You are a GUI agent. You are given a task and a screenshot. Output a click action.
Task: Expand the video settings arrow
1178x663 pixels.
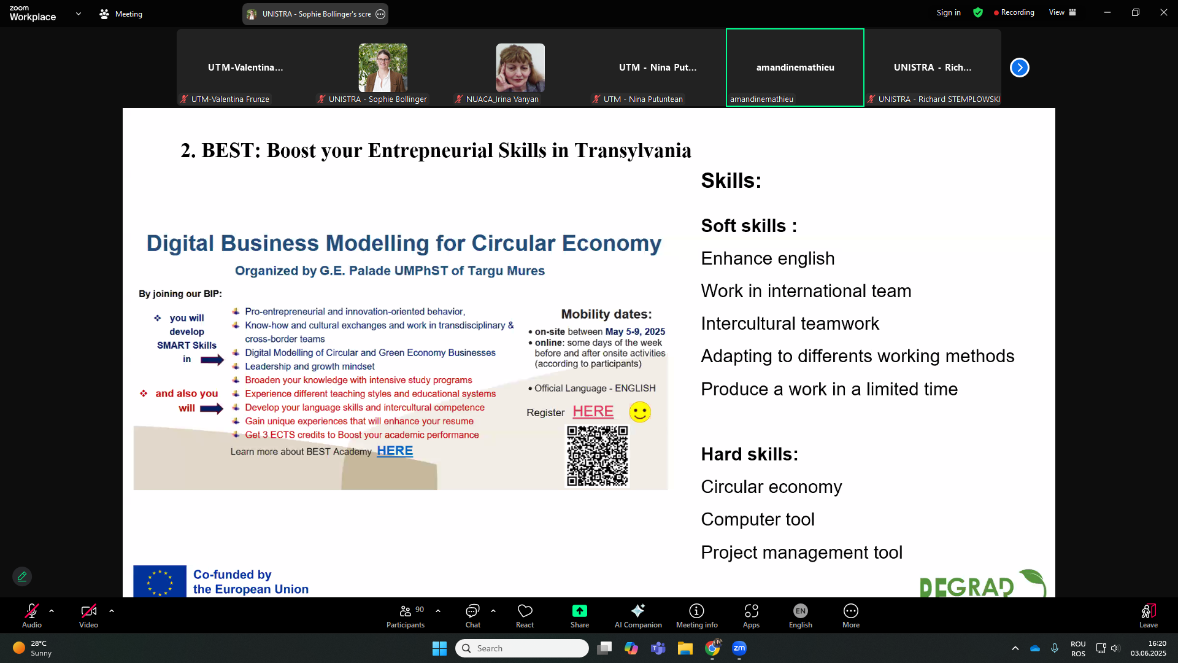click(x=112, y=611)
